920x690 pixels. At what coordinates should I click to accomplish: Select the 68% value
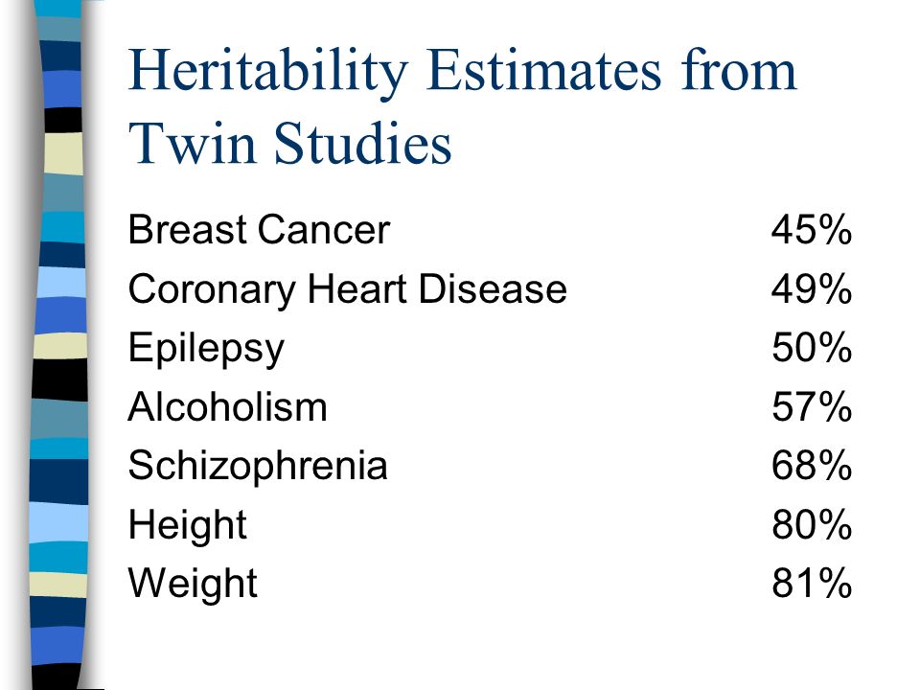click(812, 466)
